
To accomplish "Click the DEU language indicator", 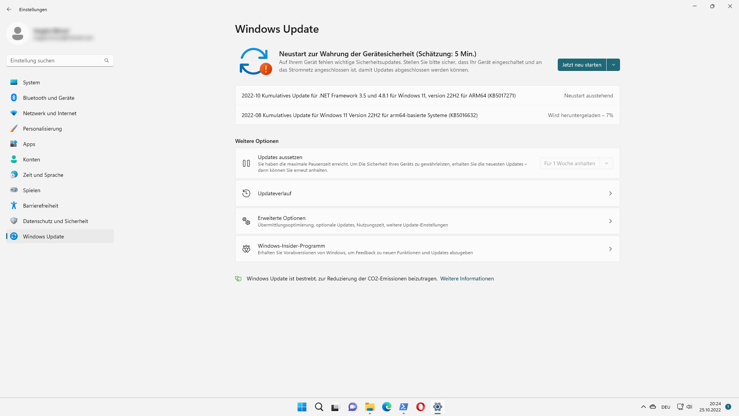I will (666, 407).
